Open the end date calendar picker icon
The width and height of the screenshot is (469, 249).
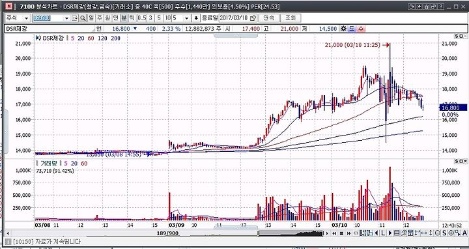253,18
